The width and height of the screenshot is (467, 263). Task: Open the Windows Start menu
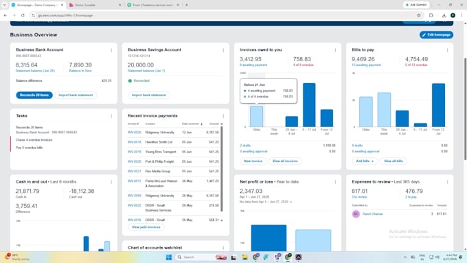(x=169, y=257)
